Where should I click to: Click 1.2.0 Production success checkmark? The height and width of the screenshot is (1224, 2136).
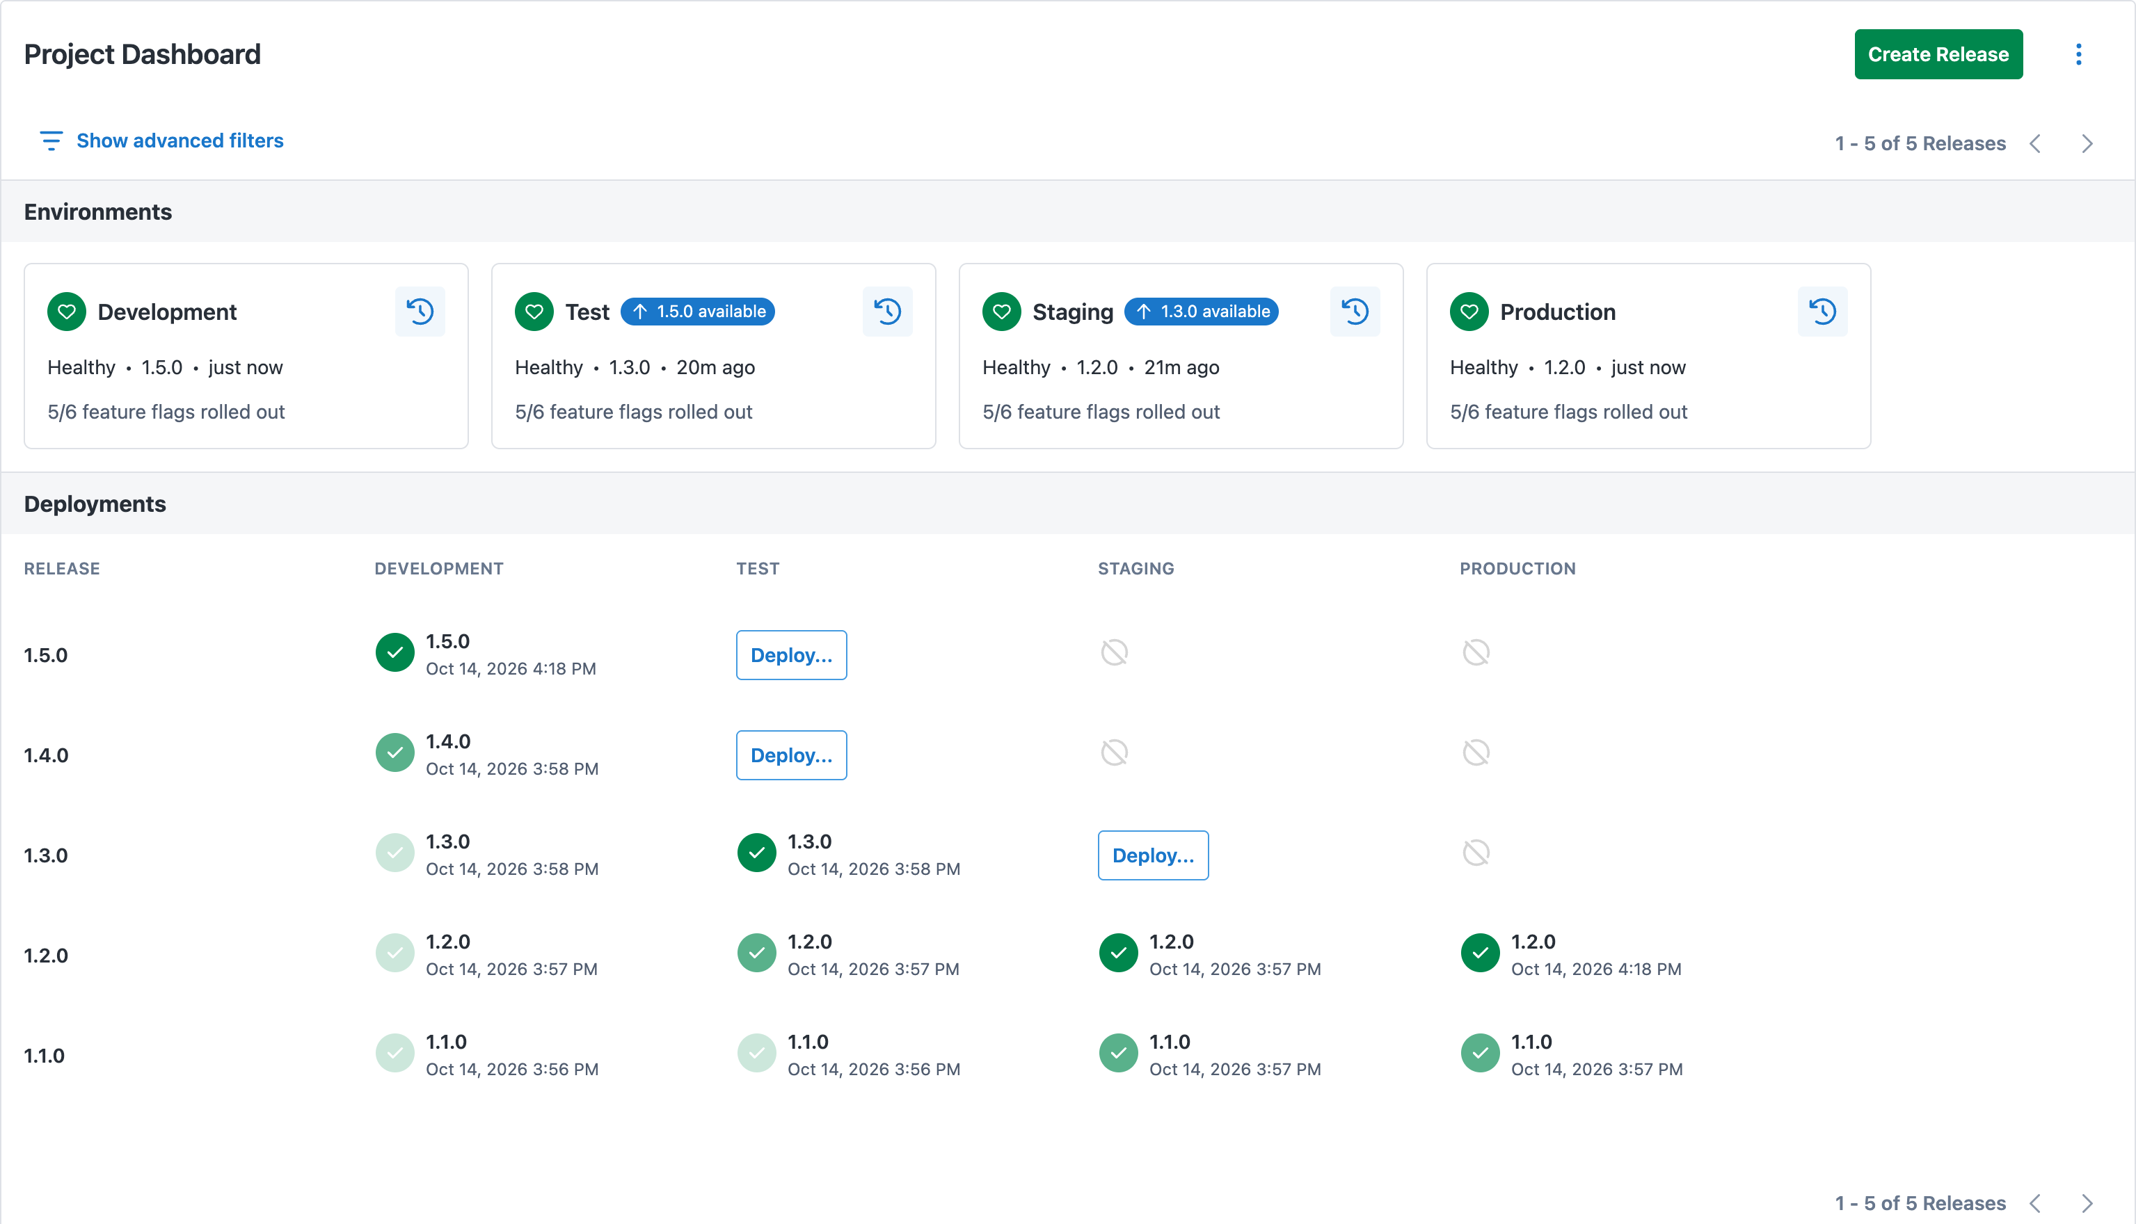click(x=1479, y=953)
